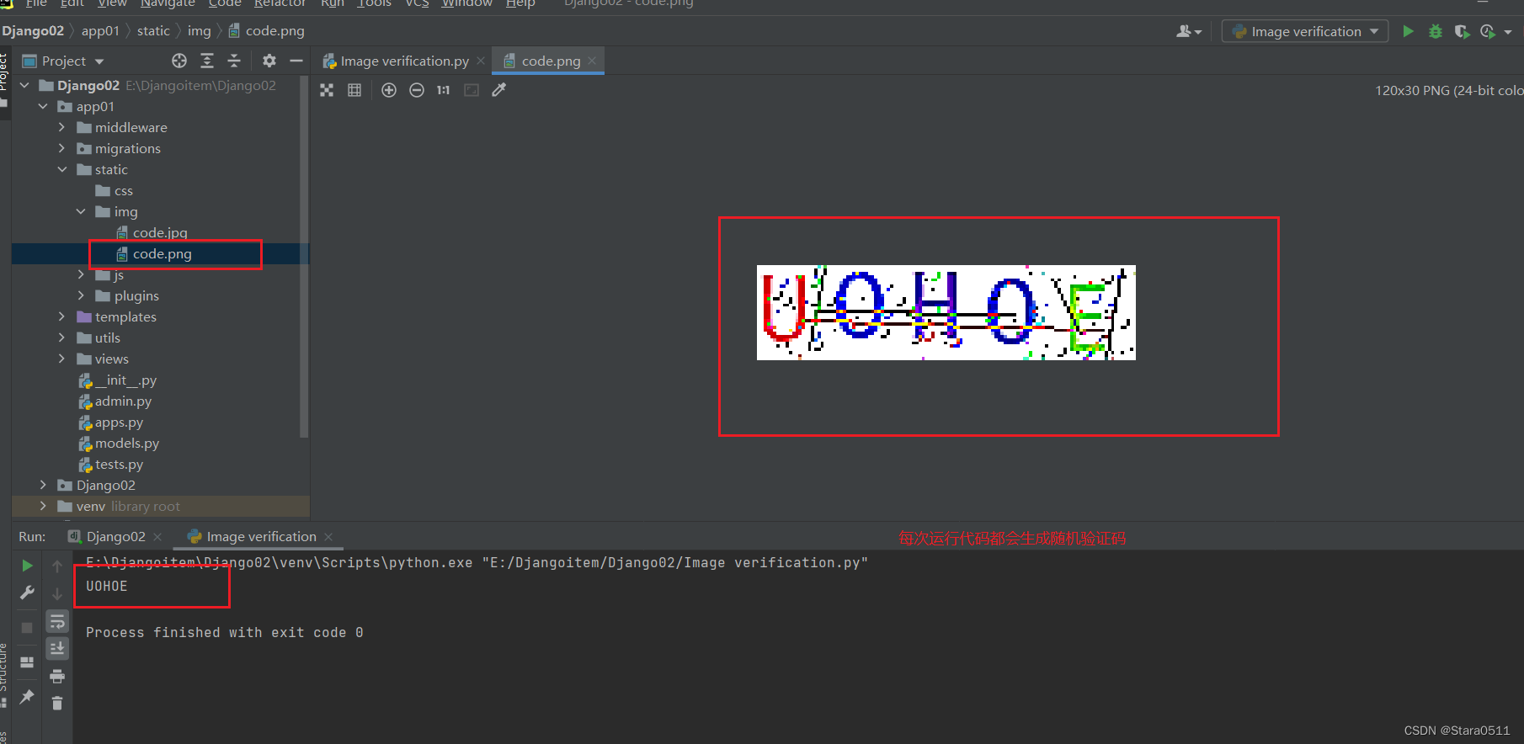
Task: Toggle scroll to end of console
Action: point(57,648)
